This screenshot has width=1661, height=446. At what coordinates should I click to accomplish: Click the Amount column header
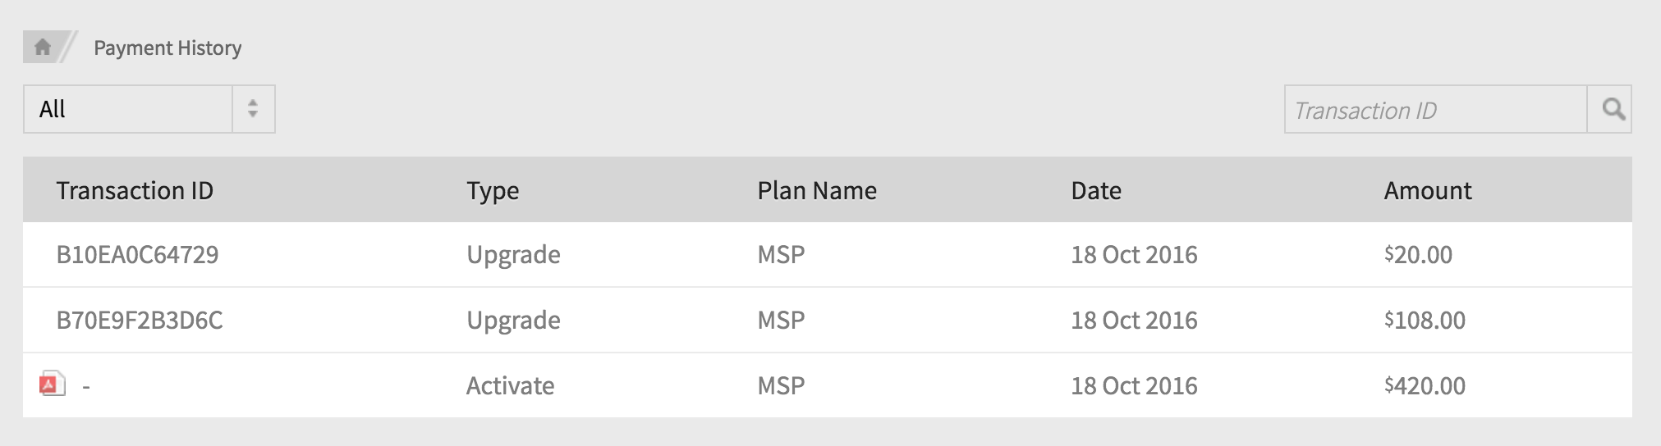[x=1428, y=191]
